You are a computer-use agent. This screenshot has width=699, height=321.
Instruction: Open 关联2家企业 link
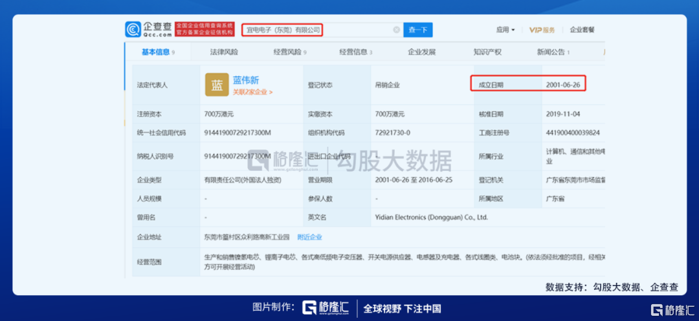(253, 92)
